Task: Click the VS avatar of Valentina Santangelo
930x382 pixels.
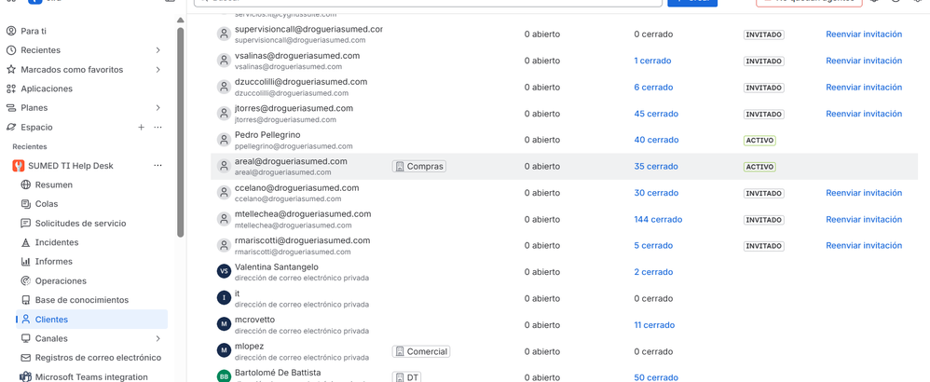Action: click(224, 272)
